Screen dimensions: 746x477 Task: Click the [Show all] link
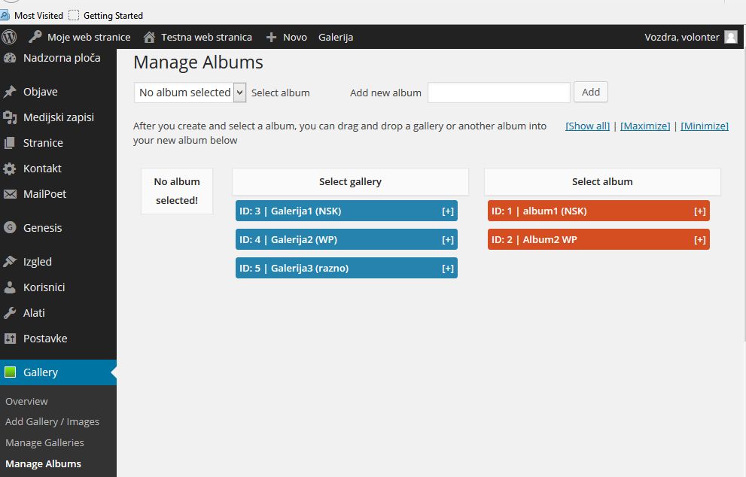click(x=587, y=126)
